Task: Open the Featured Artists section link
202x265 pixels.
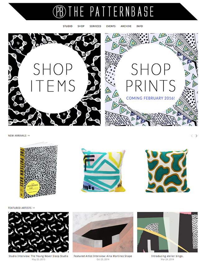Action: tap(21, 208)
